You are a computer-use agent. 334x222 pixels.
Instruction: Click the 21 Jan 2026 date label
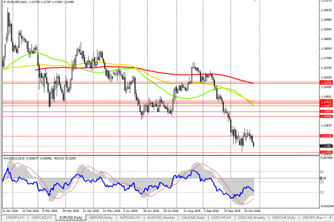10,211
